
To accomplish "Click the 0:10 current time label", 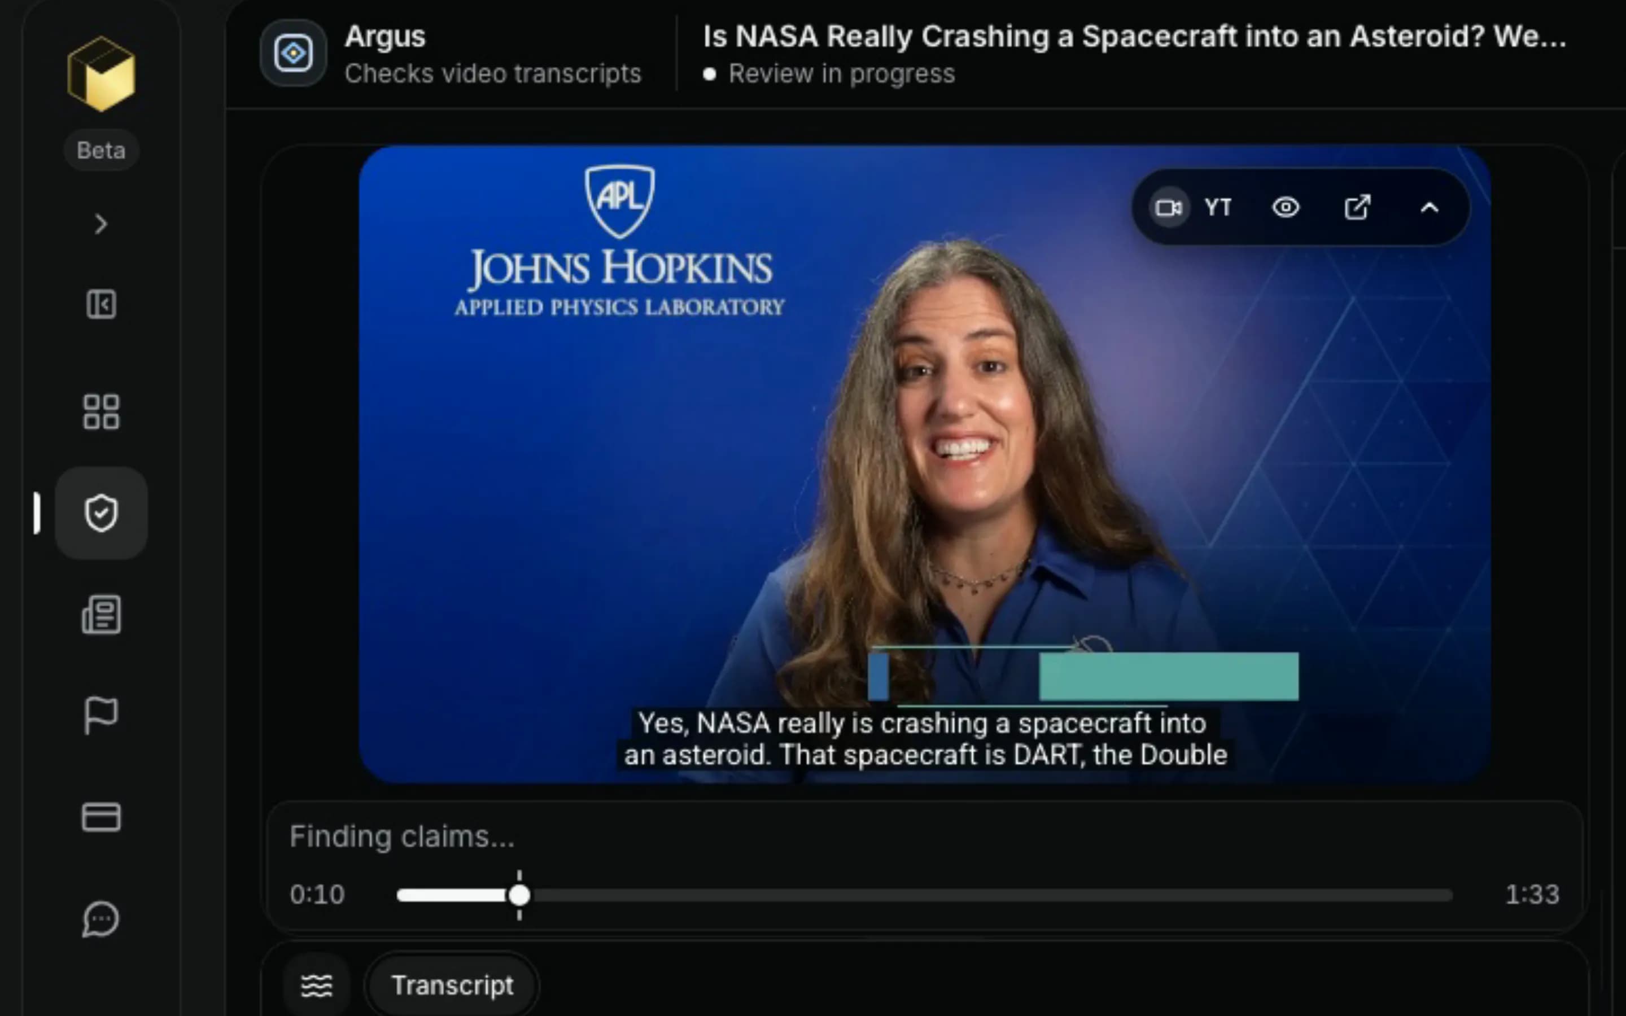I will tap(317, 895).
